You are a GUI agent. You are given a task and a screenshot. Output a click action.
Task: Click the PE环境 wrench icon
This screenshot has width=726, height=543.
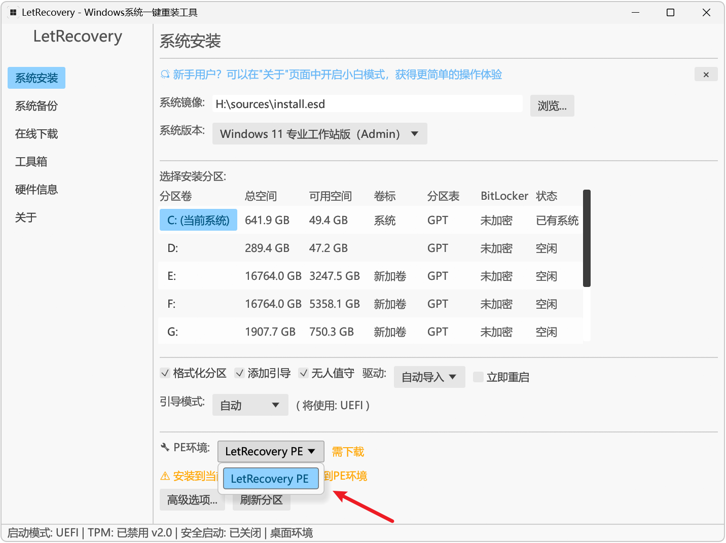click(165, 447)
